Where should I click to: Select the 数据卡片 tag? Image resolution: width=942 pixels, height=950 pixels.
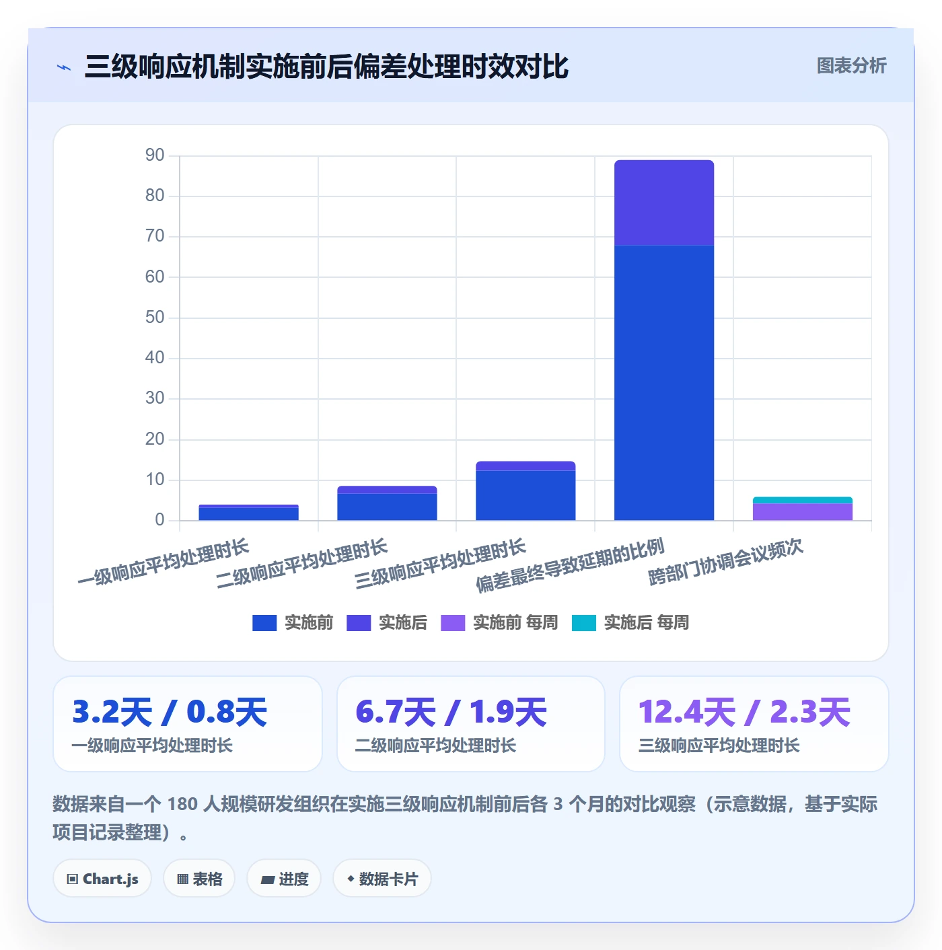382,879
